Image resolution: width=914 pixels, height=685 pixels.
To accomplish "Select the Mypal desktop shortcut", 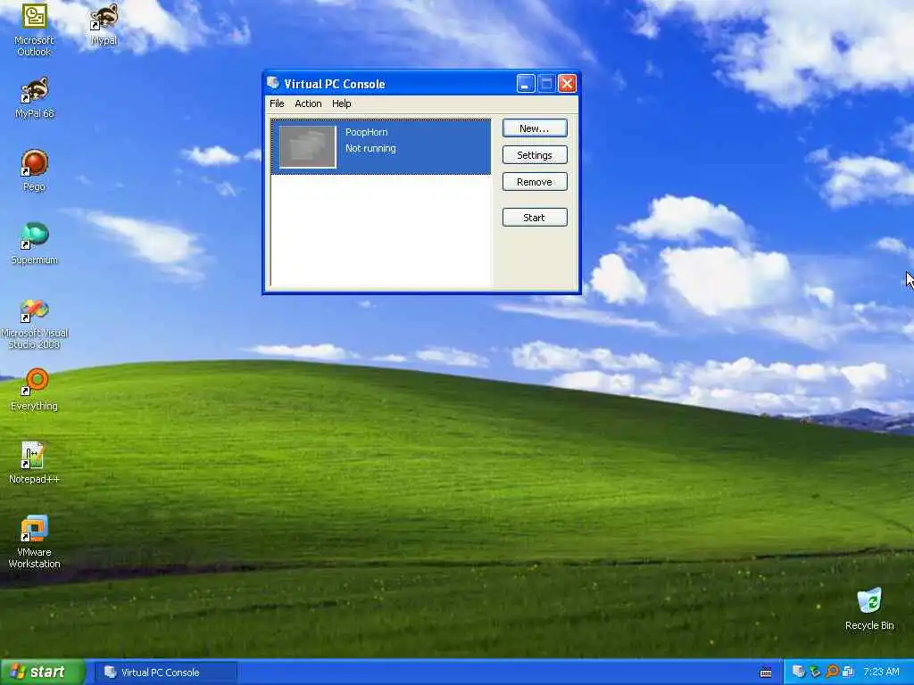I will [x=104, y=24].
